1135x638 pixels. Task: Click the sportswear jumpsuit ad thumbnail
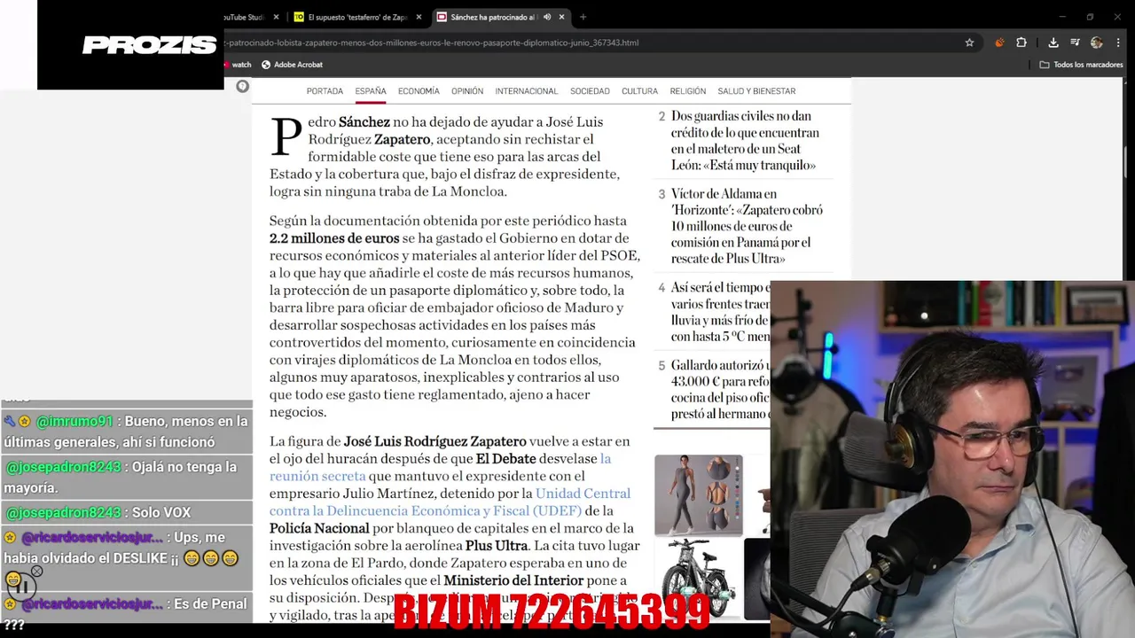[x=699, y=495]
